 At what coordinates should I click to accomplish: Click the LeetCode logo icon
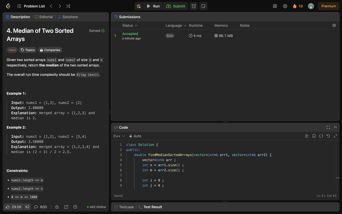coord(8,6)
